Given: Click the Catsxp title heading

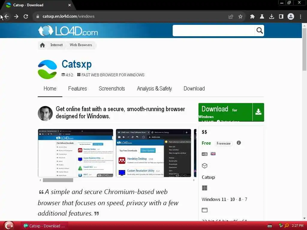Looking at the screenshot, I should 76,64.
